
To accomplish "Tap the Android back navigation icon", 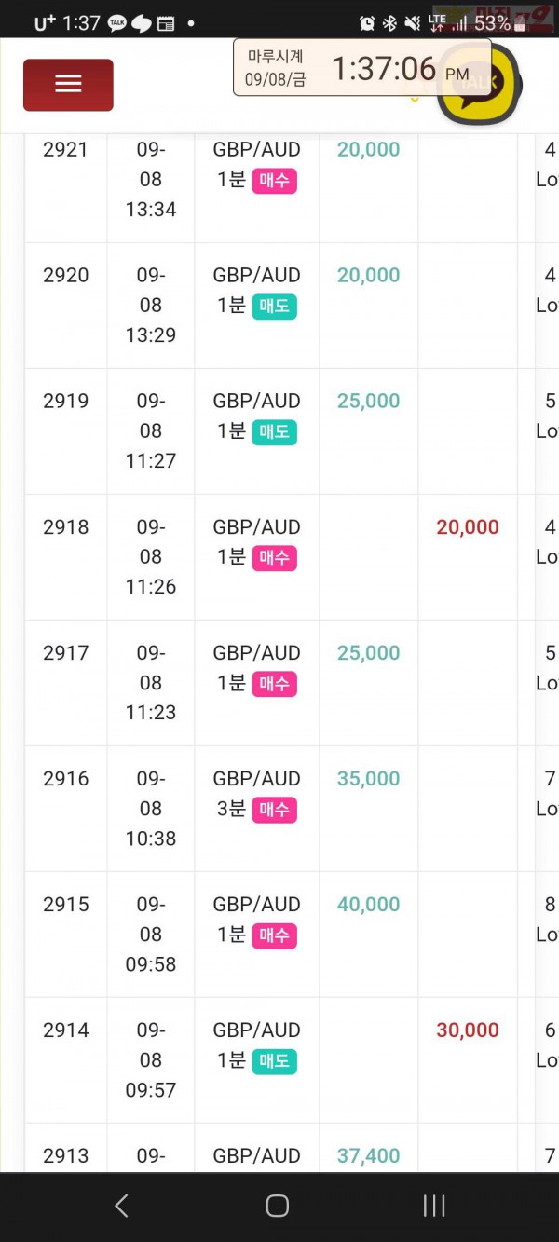I will click(121, 1206).
